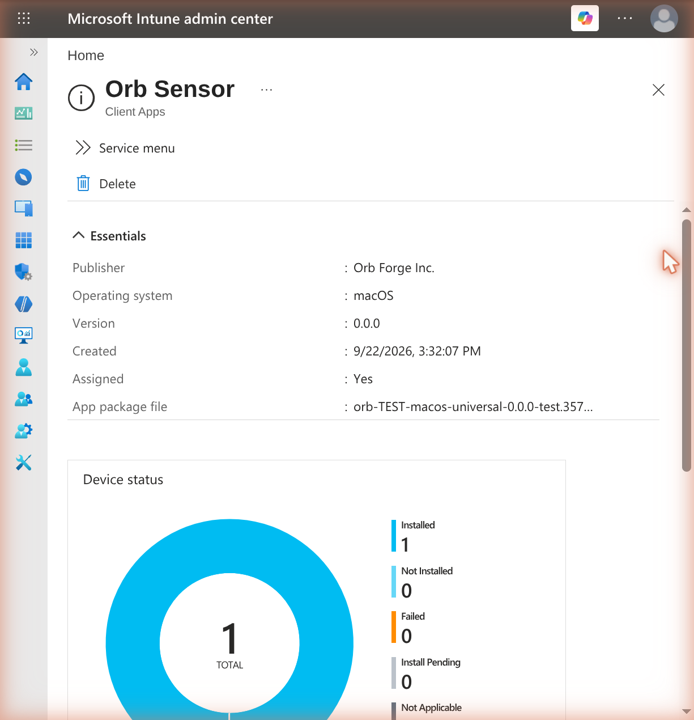Screen dimensions: 694x720
Task: Click the scrollbar up arrow
Action: pyautogui.click(x=687, y=210)
